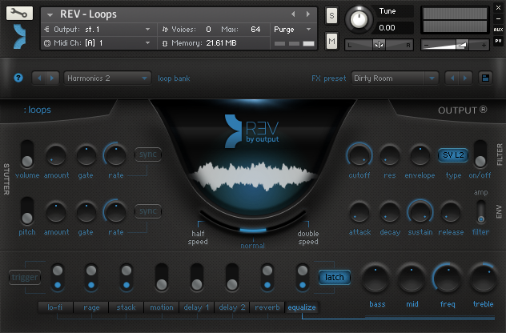Mute the instrument with M button
This screenshot has height=333, width=506.
[331, 41]
